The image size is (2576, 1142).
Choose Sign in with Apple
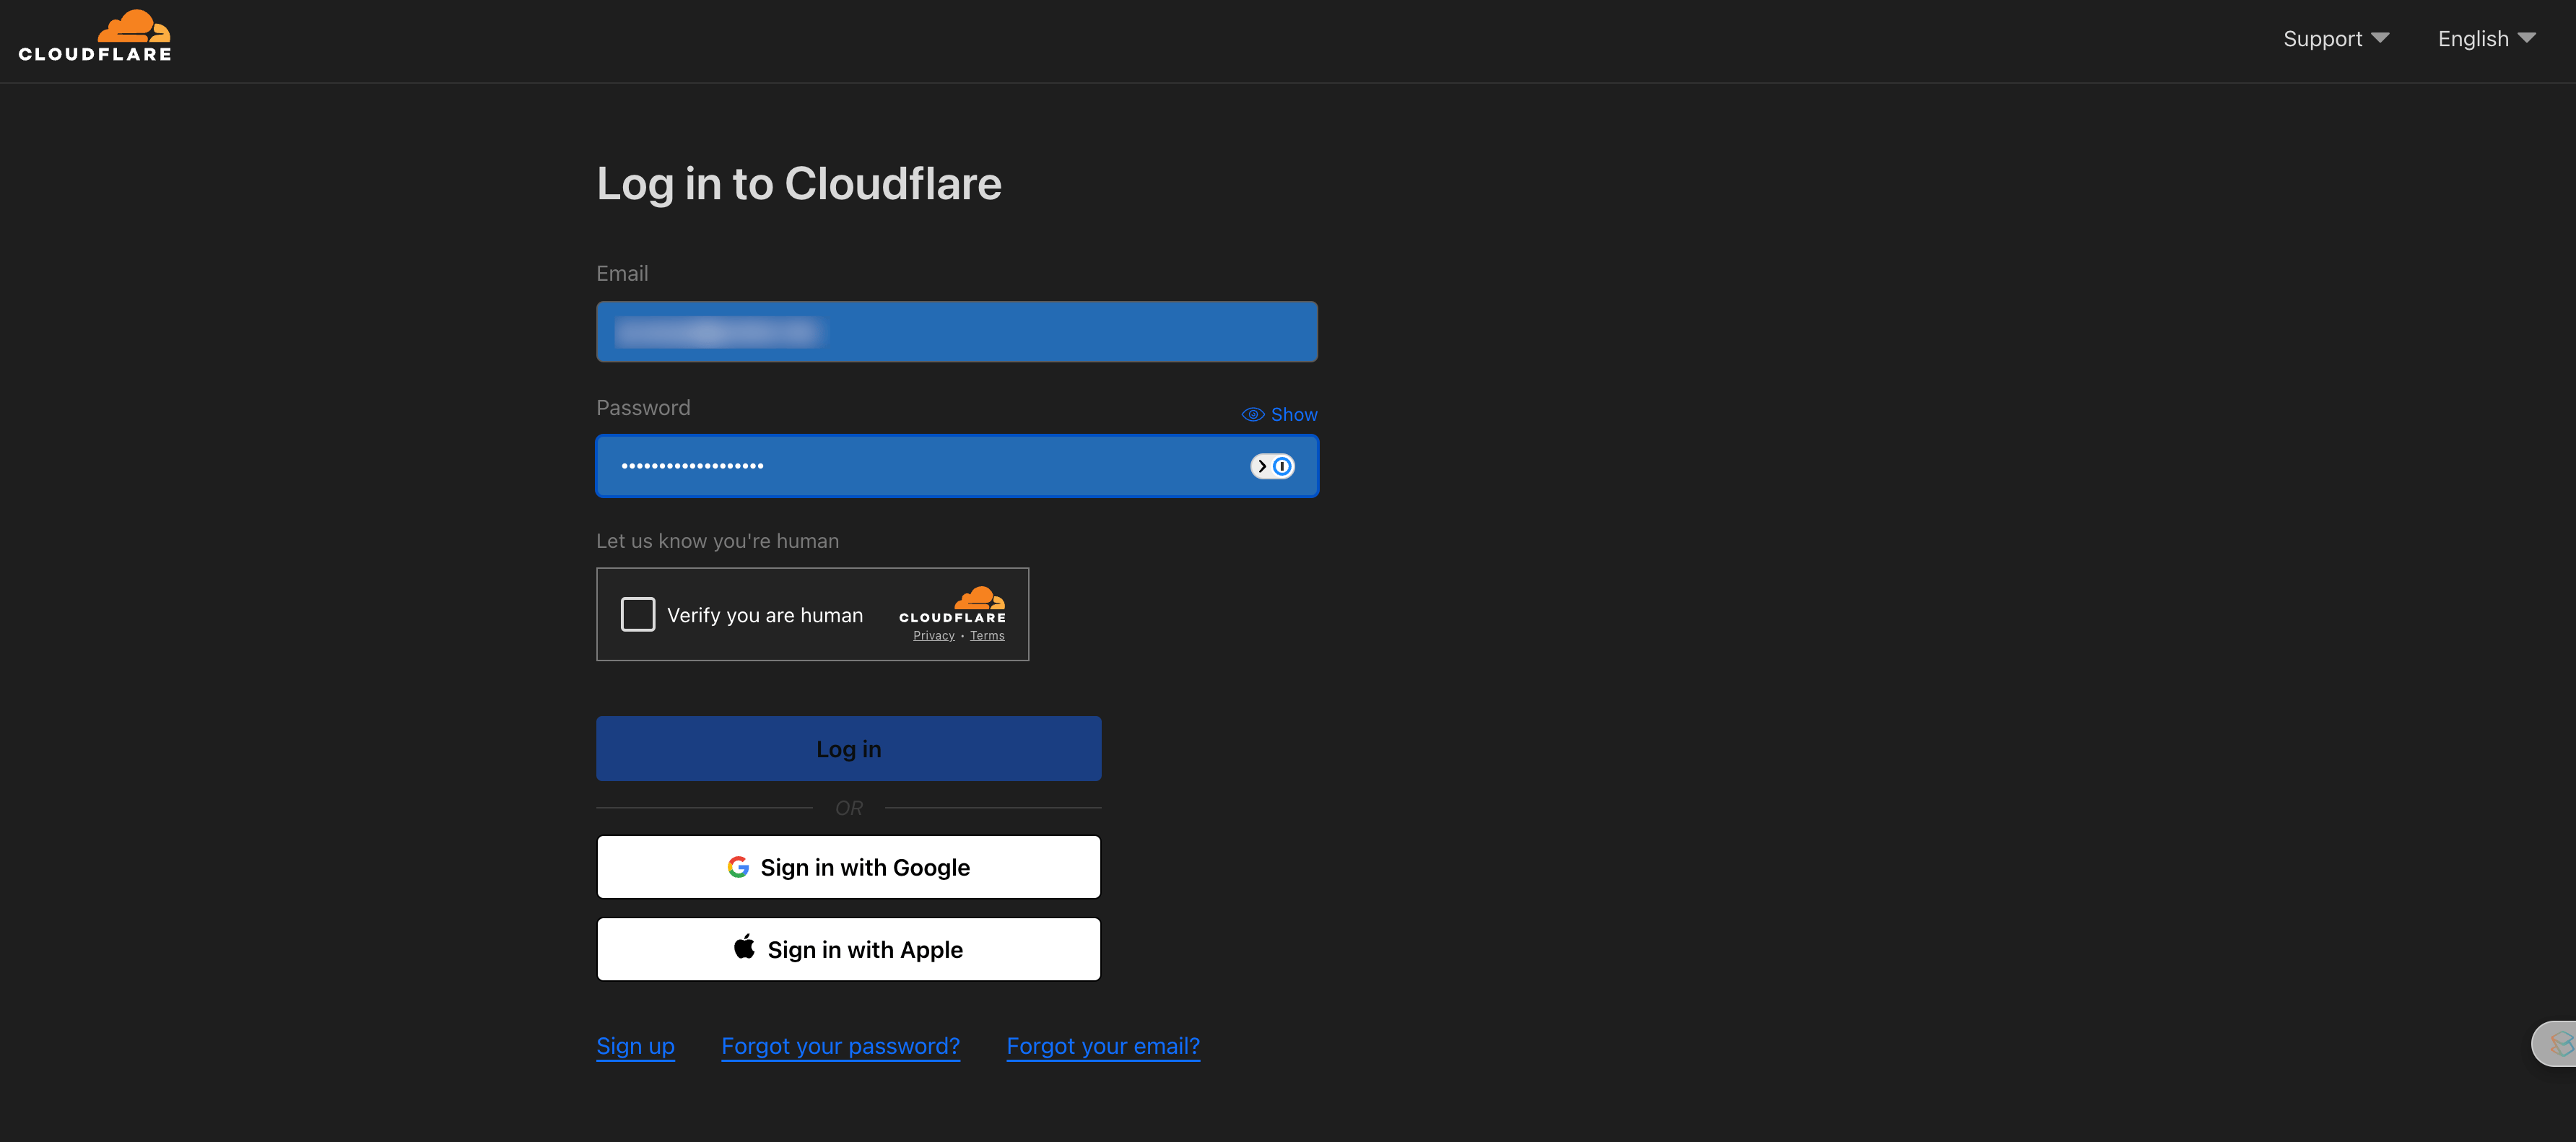click(x=848, y=949)
